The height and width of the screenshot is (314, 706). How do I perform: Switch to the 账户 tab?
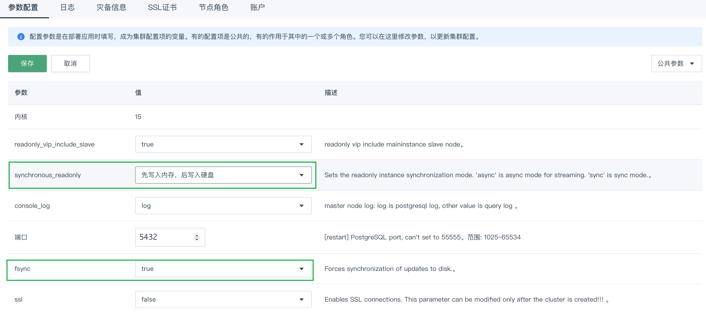coord(257,7)
